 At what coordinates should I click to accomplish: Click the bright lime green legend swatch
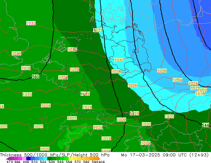point(66,158)
